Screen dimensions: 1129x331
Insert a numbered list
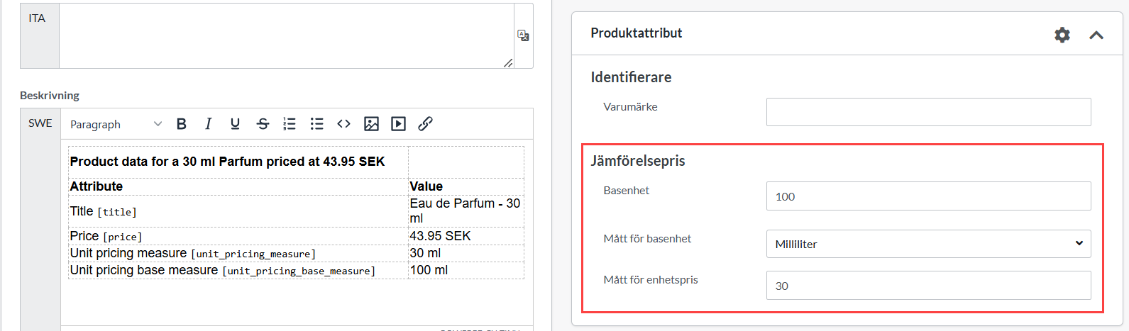pyautogui.click(x=290, y=124)
